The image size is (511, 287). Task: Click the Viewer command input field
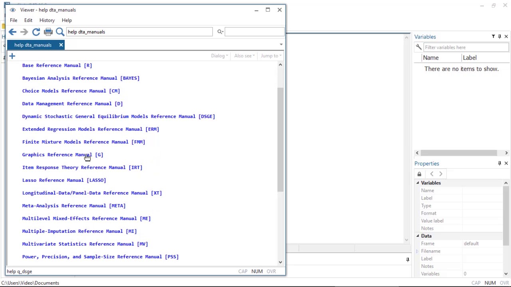tap(139, 32)
